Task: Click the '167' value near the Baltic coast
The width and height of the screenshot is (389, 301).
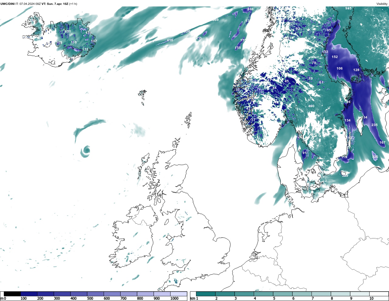Action: coord(382,143)
